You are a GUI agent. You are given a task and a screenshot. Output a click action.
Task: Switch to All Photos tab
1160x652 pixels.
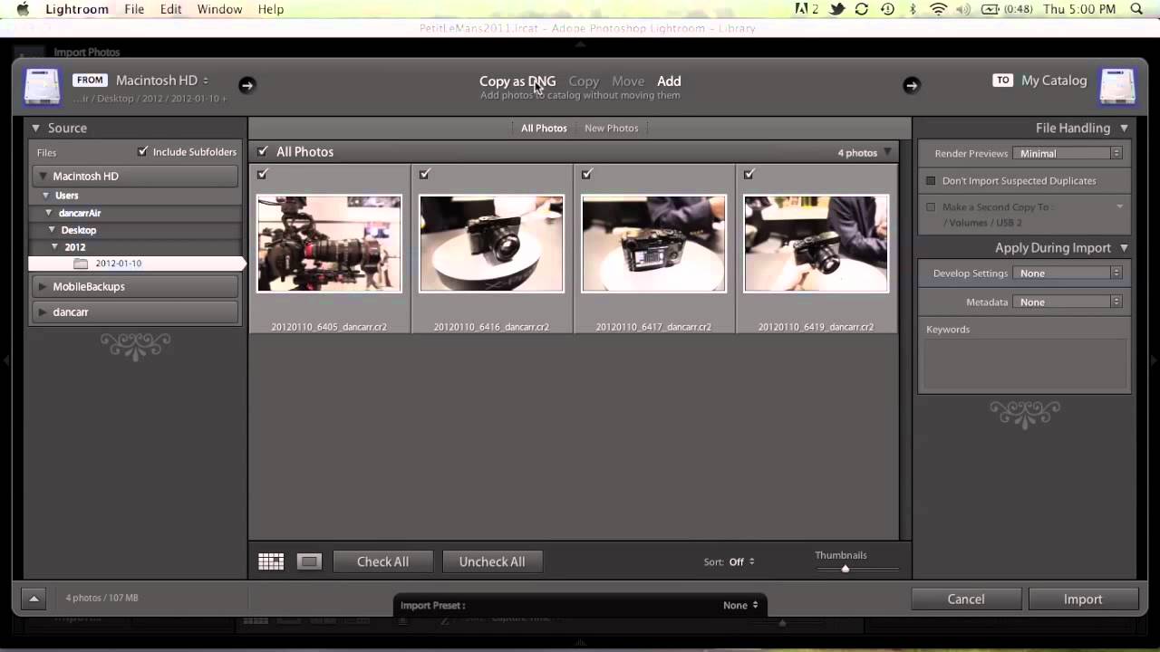click(544, 129)
